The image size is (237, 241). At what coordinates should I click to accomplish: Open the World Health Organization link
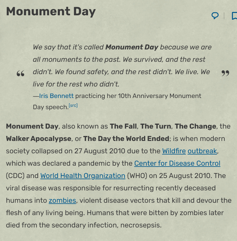coord(83,176)
